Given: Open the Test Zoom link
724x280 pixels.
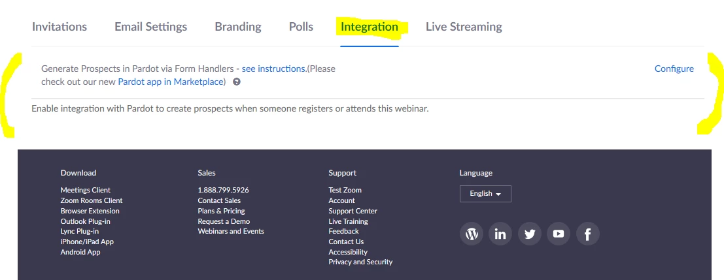Looking at the screenshot, I should (345, 190).
